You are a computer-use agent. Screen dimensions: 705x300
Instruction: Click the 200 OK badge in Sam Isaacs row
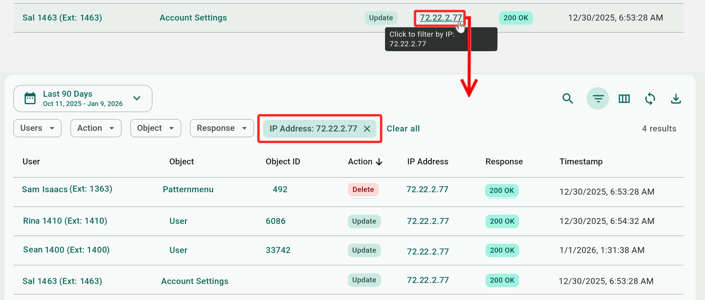(x=502, y=191)
